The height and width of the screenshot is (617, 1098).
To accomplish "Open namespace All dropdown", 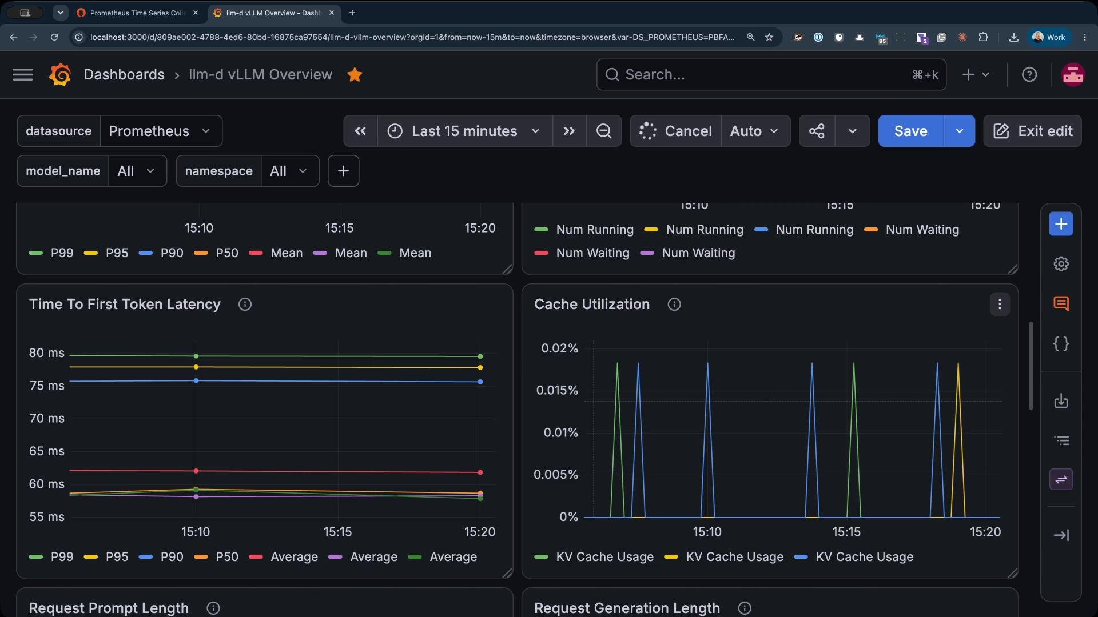I will (x=290, y=171).
